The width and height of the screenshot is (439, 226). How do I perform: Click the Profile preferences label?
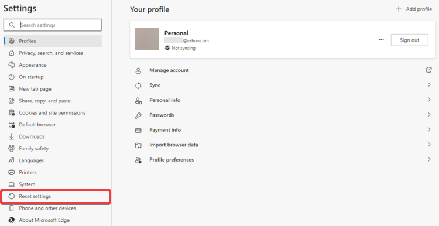pyautogui.click(x=172, y=160)
